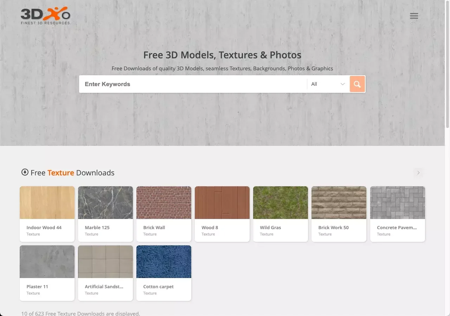Image resolution: width=450 pixels, height=316 pixels.
Task: Click the Cotton carpet title link
Action: pos(158,286)
